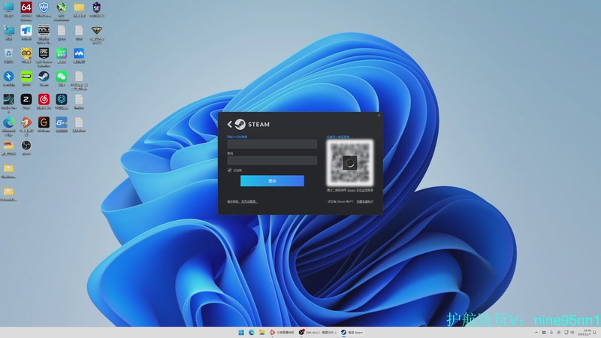Viewport: 601px width, 338px height.
Task: Select the blue G+ desktop icon
Action: click(x=62, y=122)
